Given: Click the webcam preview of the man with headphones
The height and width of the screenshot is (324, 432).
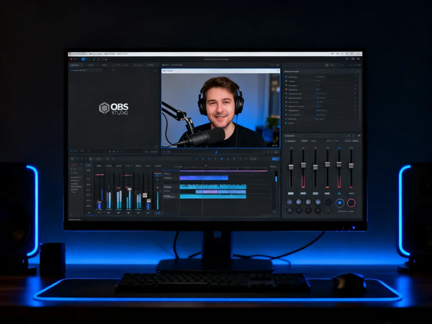Looking at the screenshot, I should [220, 111].
